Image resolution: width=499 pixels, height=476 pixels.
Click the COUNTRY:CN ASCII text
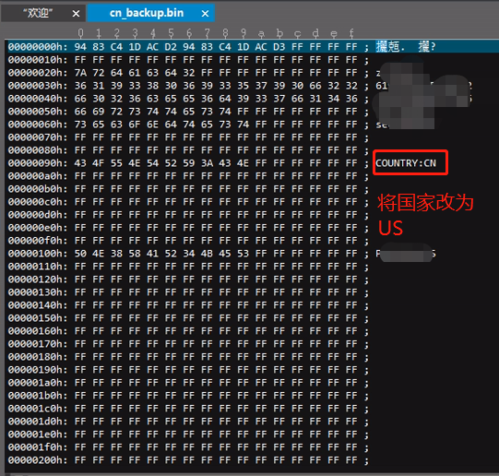tap(406, 163)
